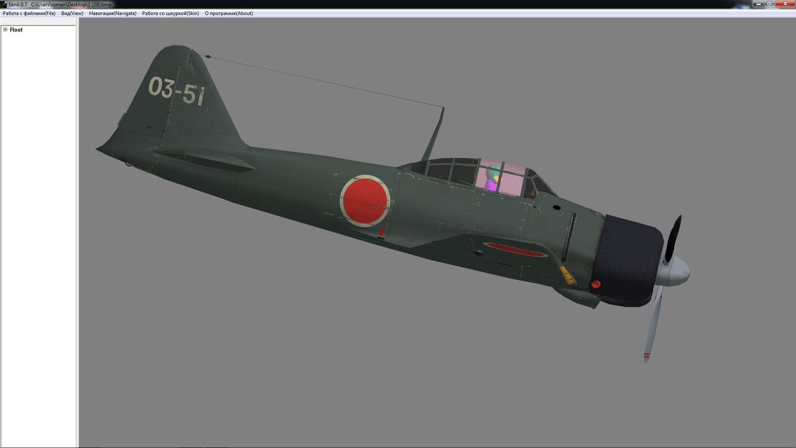
Task: Open the Вид(View) menu
Action: click(72, 13)
